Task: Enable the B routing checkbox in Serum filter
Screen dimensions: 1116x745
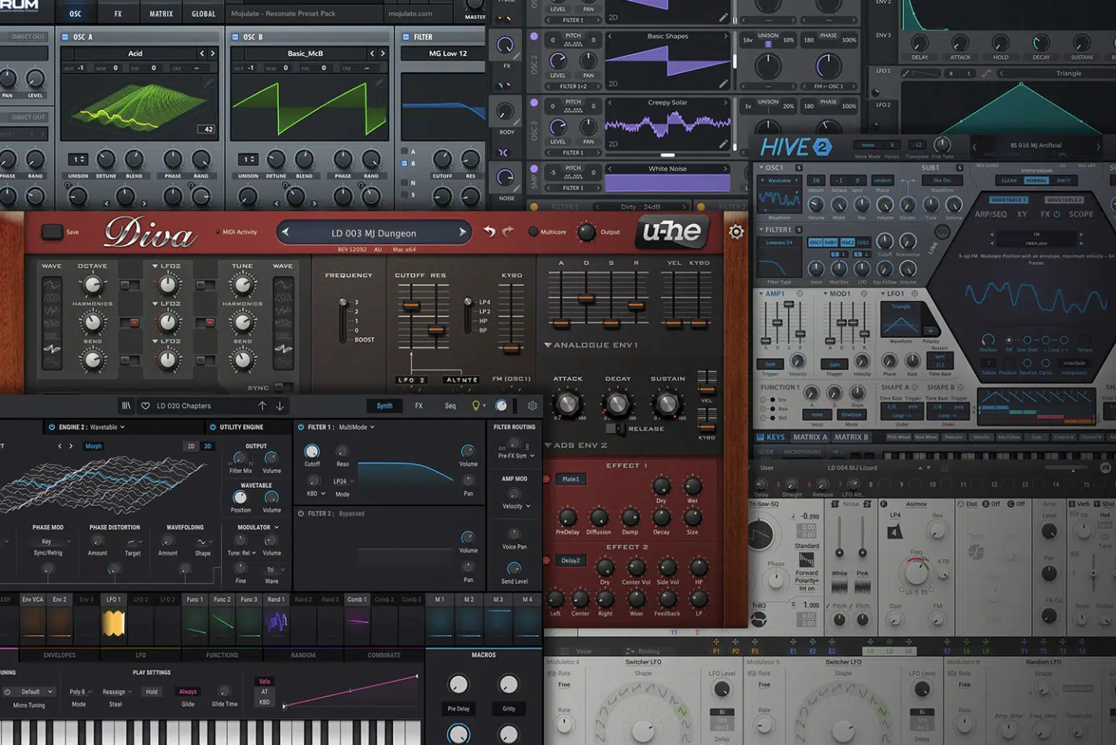Action: (x=404, y=163)
